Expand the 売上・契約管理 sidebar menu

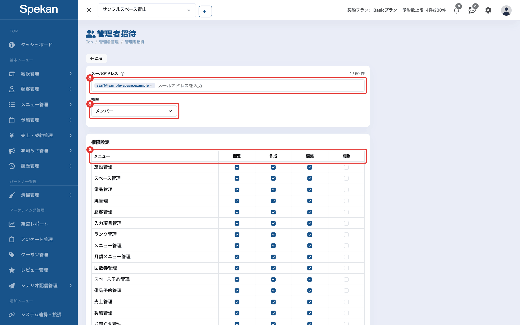tap(39, 136)
